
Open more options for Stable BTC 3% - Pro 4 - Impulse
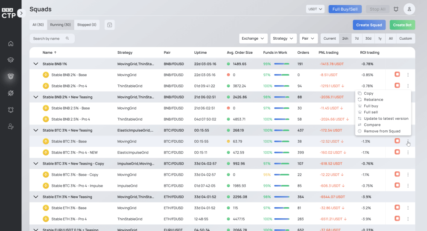[x=408, y=186]
